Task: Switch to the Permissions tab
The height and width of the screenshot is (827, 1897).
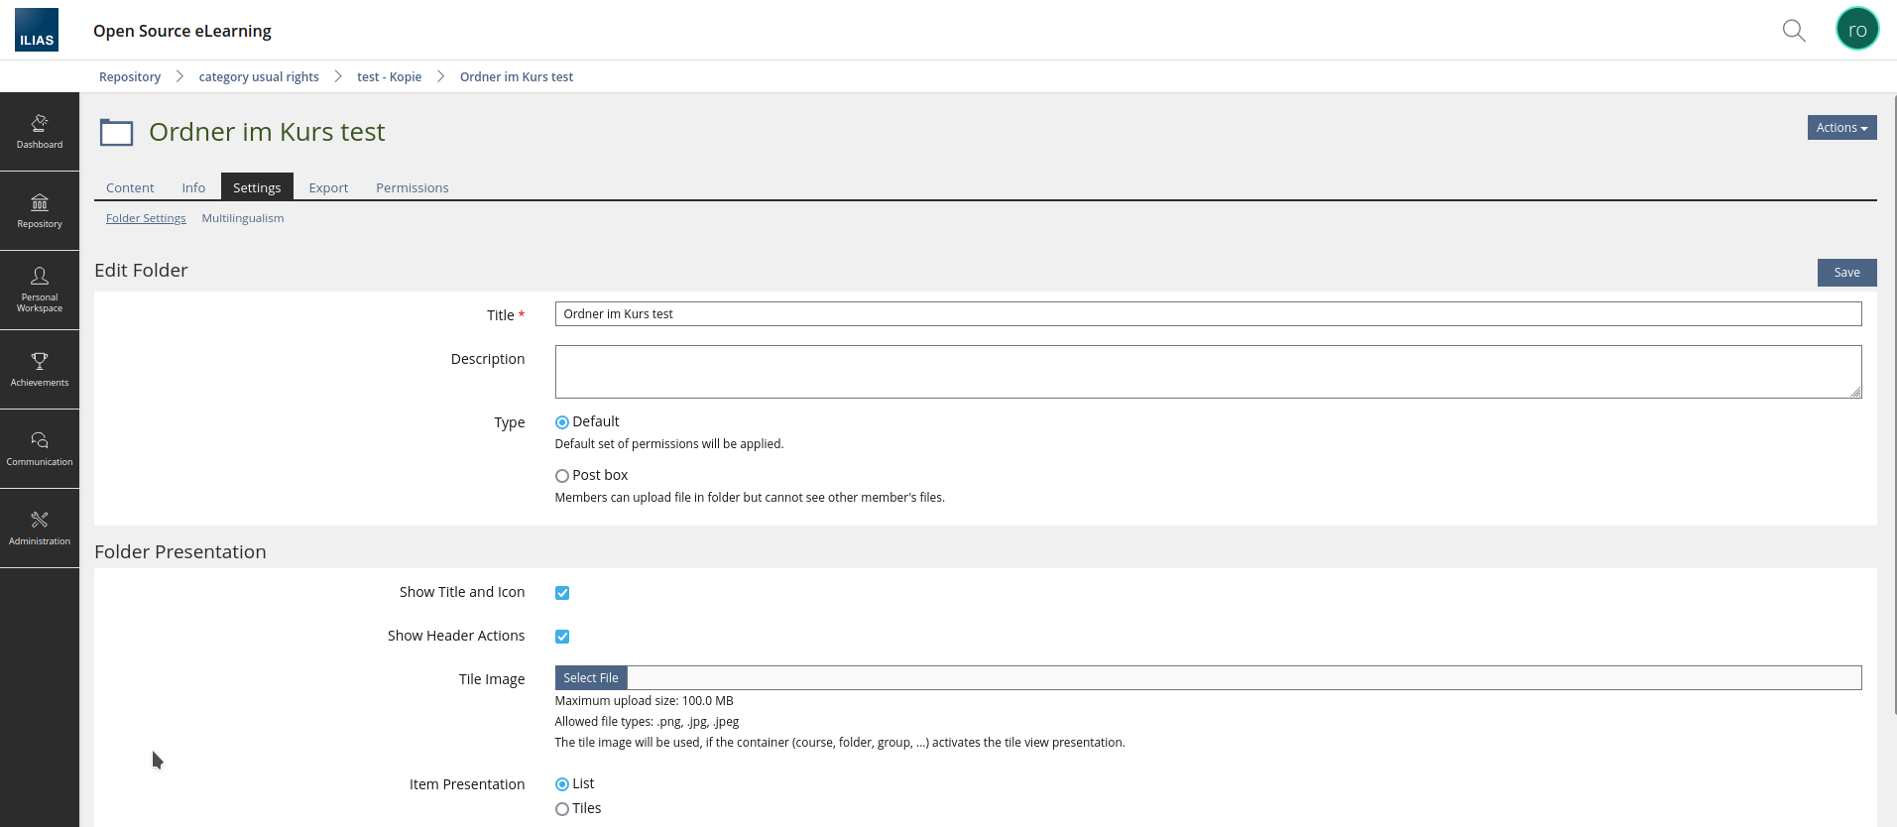Action: coord(412,188)
